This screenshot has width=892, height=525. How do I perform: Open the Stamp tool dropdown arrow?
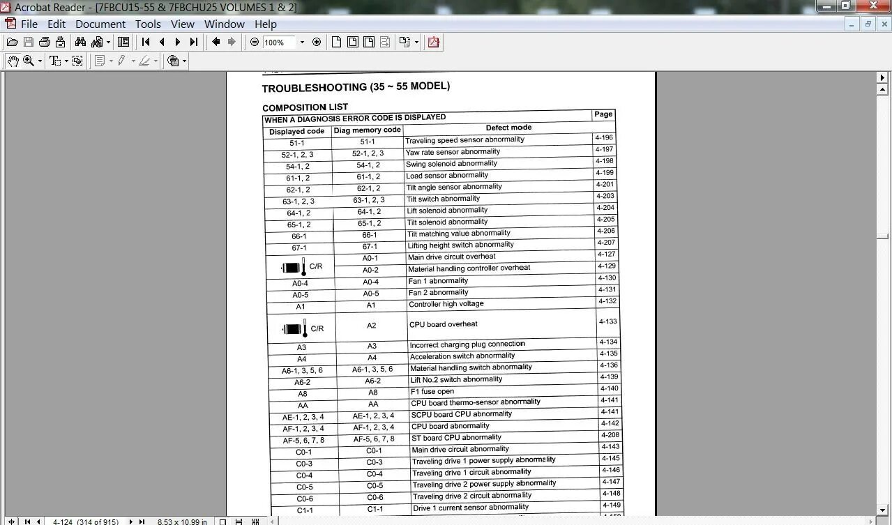click(x=185, y=61)
